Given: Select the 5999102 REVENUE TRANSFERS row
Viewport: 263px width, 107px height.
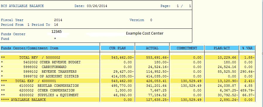Looking at the screenshot, I should click(x=127, y=72).
